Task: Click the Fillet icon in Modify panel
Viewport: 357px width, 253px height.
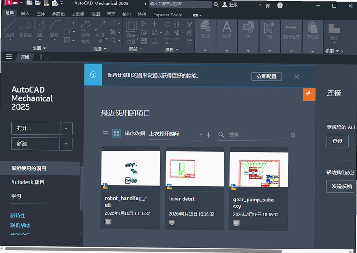Action: 176,41
